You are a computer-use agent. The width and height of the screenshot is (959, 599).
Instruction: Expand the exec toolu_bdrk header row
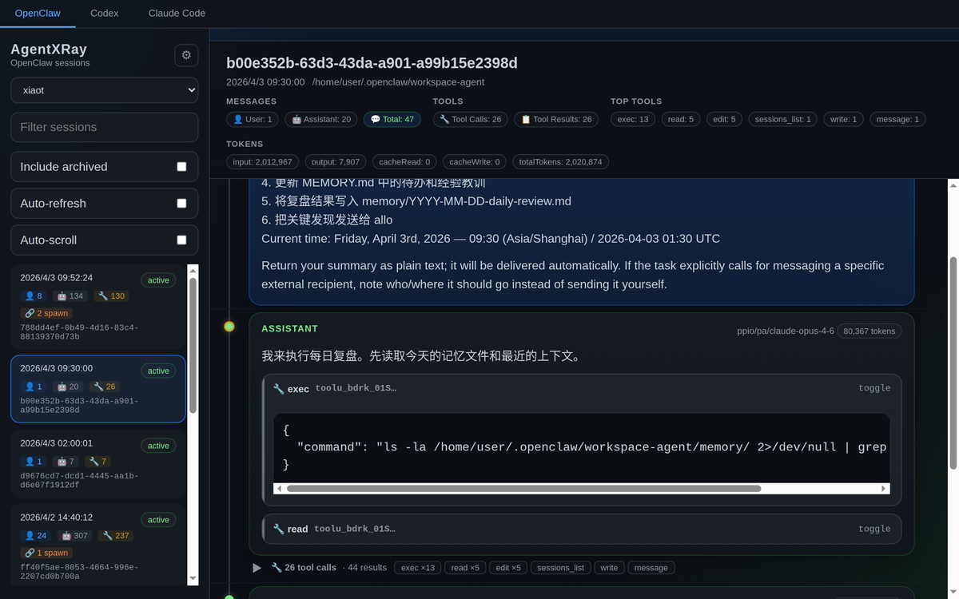click(x=581, y=388)
